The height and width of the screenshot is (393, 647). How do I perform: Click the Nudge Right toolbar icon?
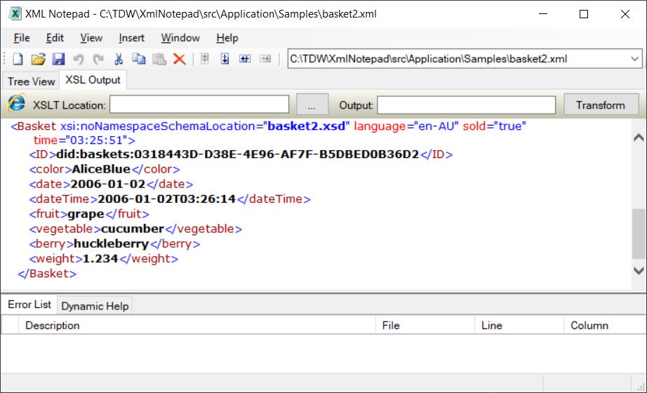265,59
